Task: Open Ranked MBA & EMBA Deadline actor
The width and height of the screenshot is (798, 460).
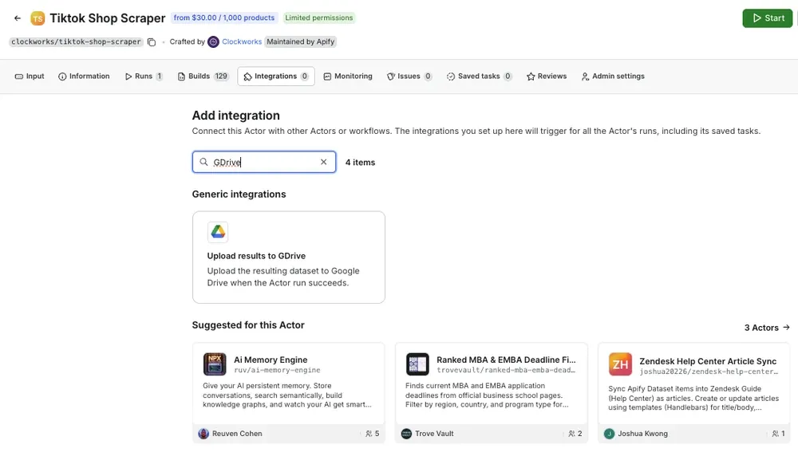Action: pos(491,392)
